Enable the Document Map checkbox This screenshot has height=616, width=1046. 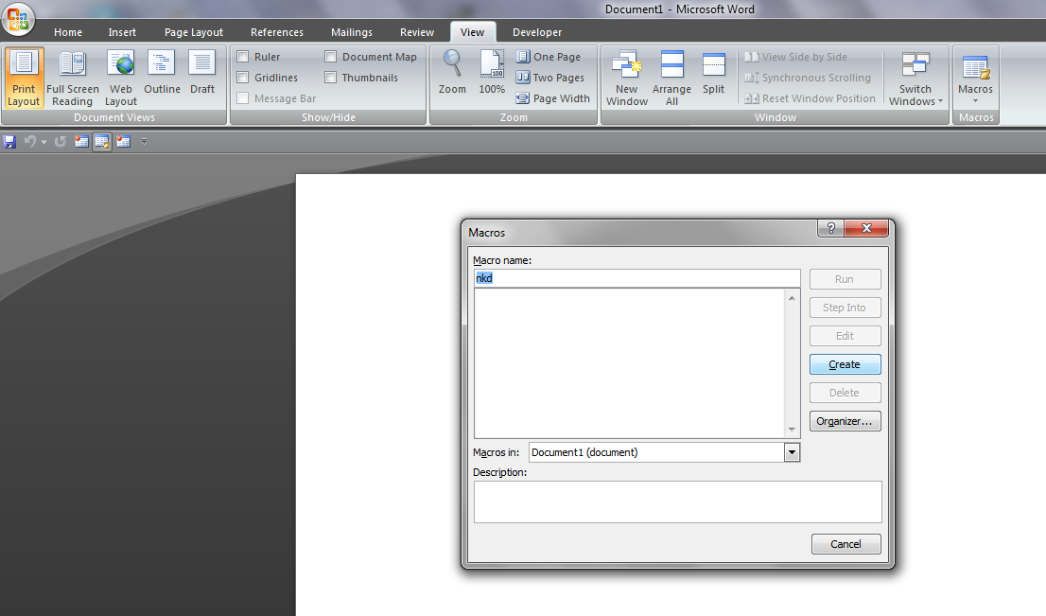click(331, 57)
